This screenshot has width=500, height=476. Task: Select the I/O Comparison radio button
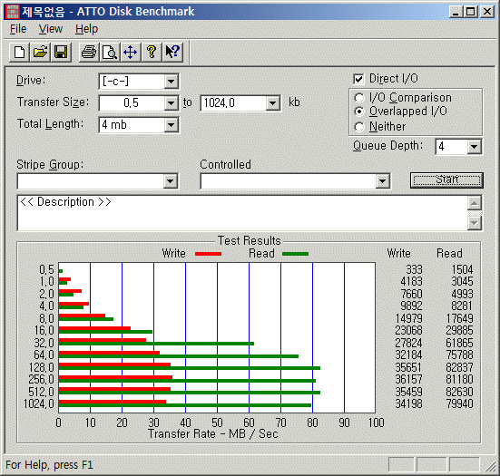359,98
